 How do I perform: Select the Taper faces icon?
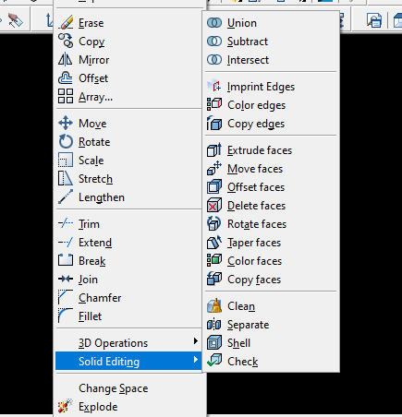[x=214, y=243]
